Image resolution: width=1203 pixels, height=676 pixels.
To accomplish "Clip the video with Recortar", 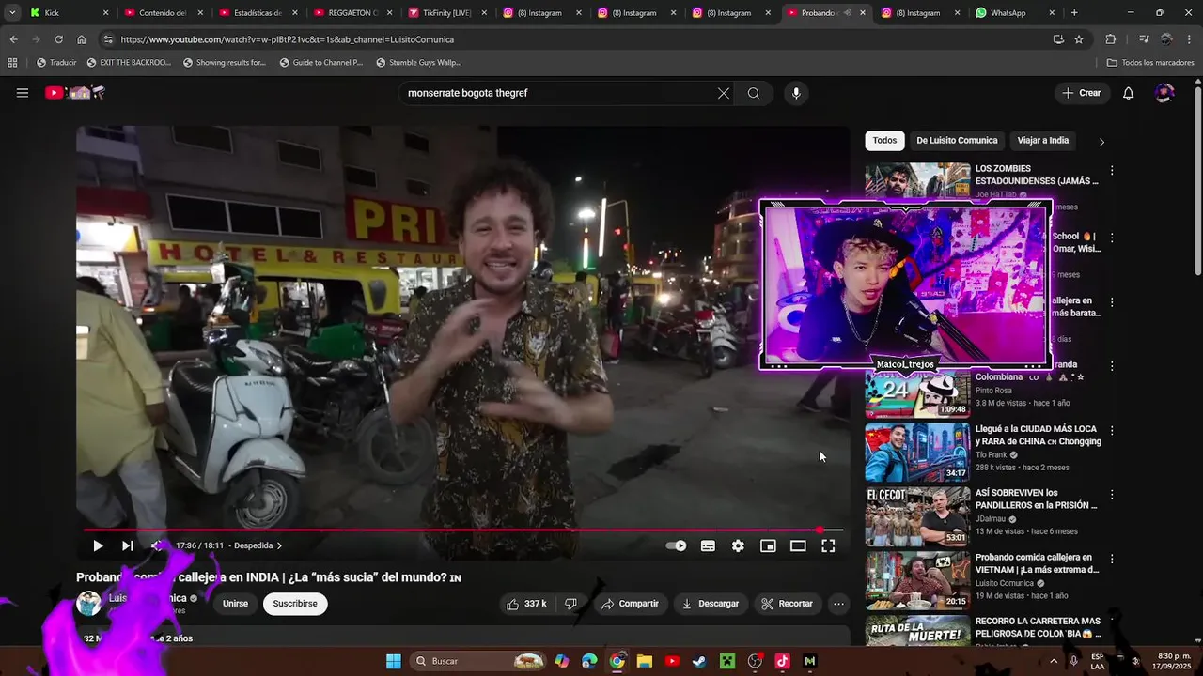I will [787, 604].
